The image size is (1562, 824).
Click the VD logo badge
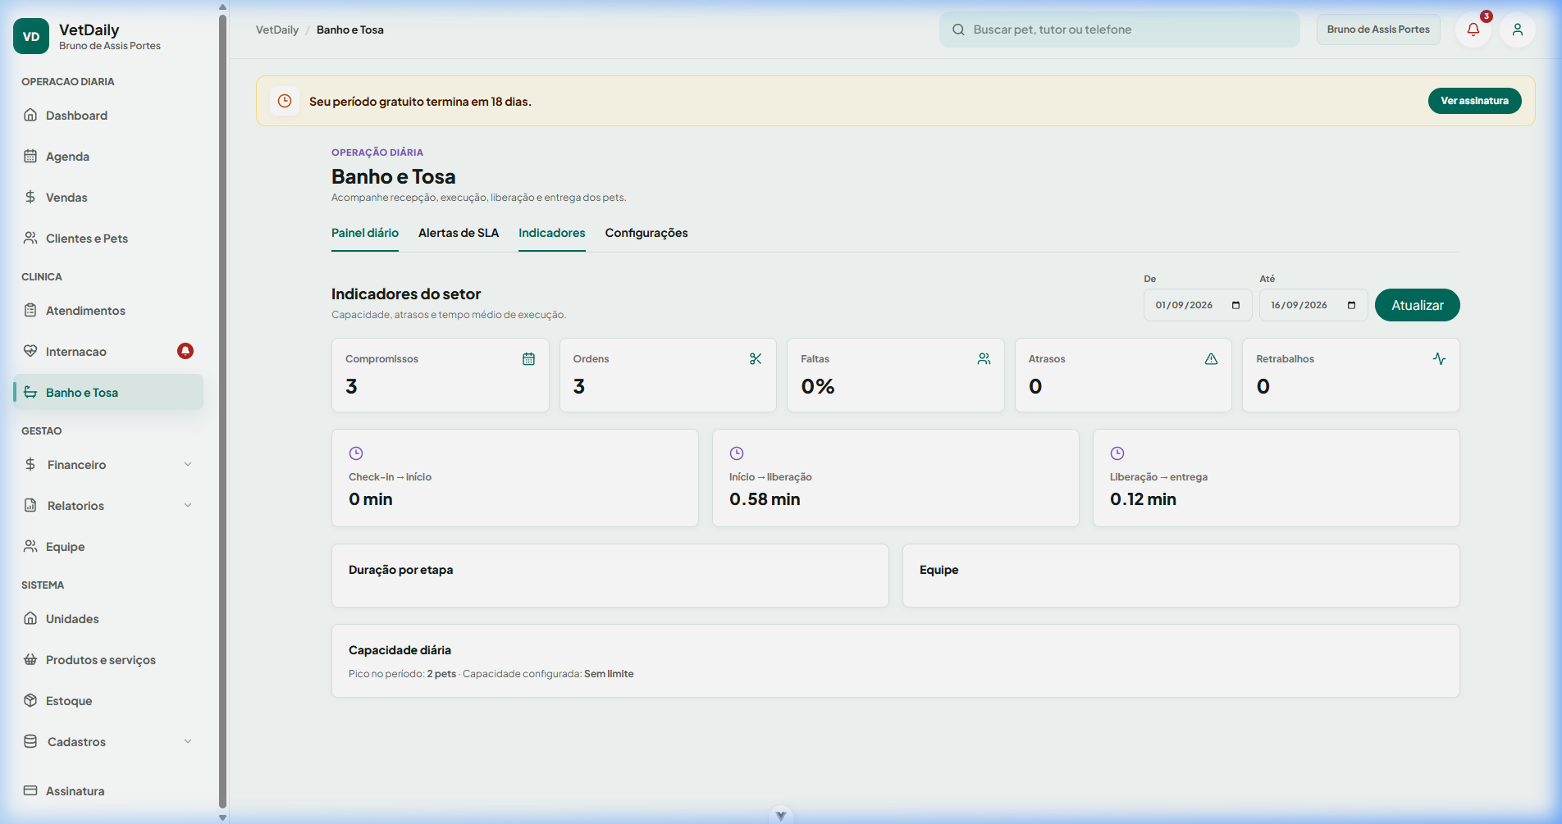click(x=31, y=36)
